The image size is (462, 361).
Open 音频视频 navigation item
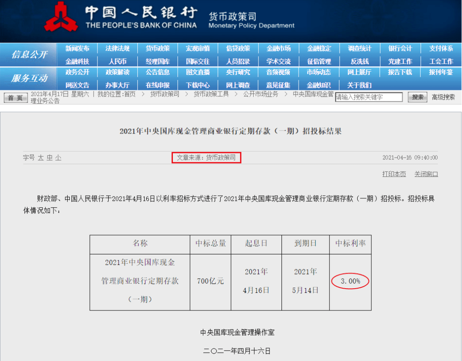click(278, 72)
